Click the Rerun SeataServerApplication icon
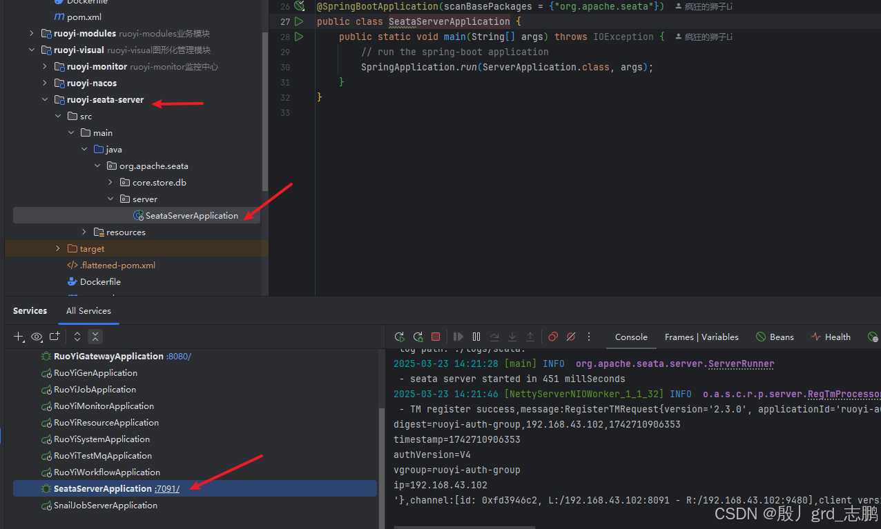 399,337
